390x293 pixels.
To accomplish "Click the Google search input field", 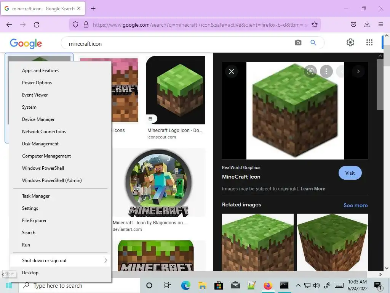I will point(179,43).
